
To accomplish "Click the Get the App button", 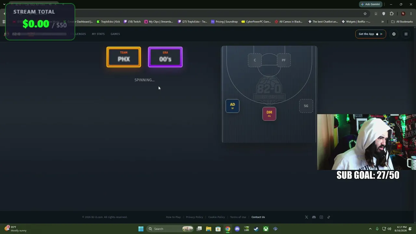I will pos(370,34).
